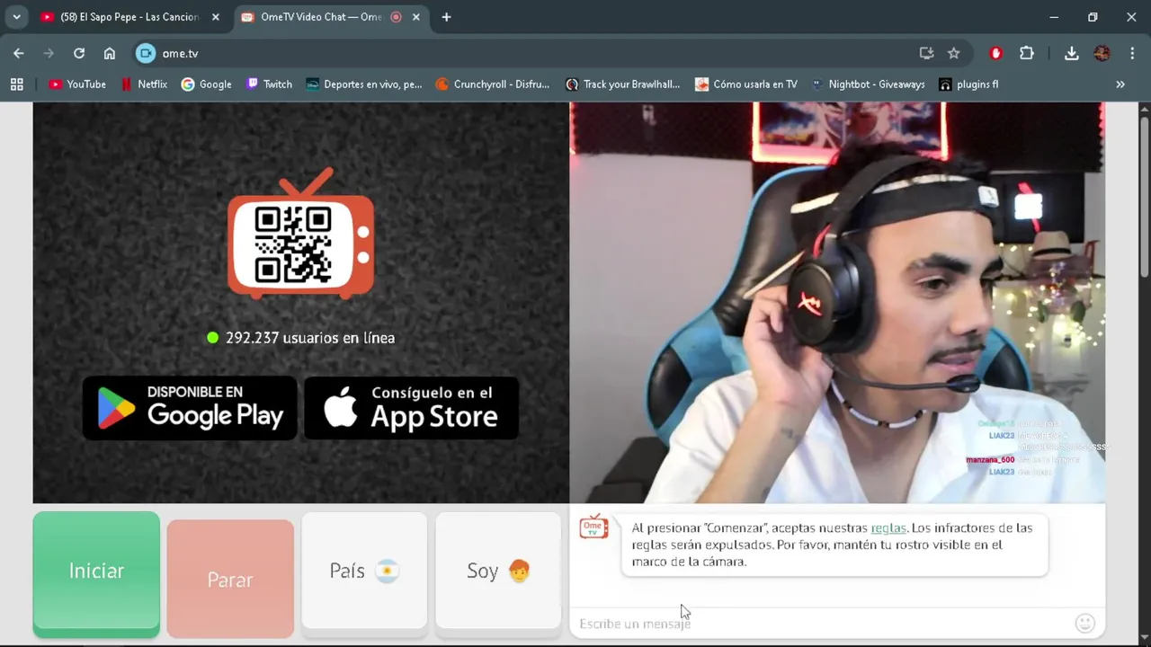Viewport: 1151px width, 647px height.
Task: Expand the hidden bookmarks chevron
Action: (1120, 84)
